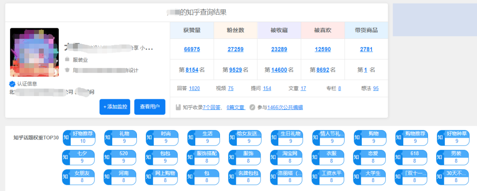Open the 23289 favorites count link
This screenshot has height=191, width=477.
[x=279, y=49]
